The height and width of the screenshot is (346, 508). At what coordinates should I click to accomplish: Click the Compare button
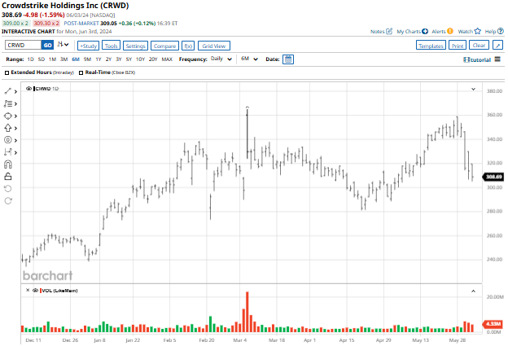[164, 46]
